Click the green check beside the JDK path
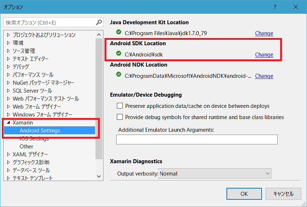 coord(119,32)
